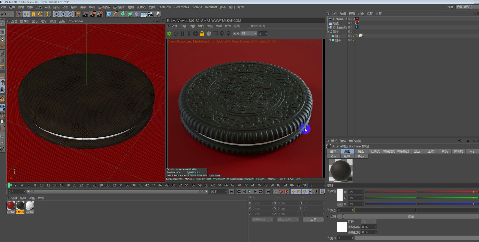Click the white diffuse color swatch
This screenshot has height=242, width=479.
click(340, 195)
